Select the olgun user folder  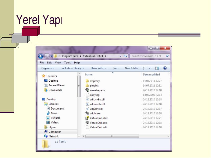tap(50, 127)
